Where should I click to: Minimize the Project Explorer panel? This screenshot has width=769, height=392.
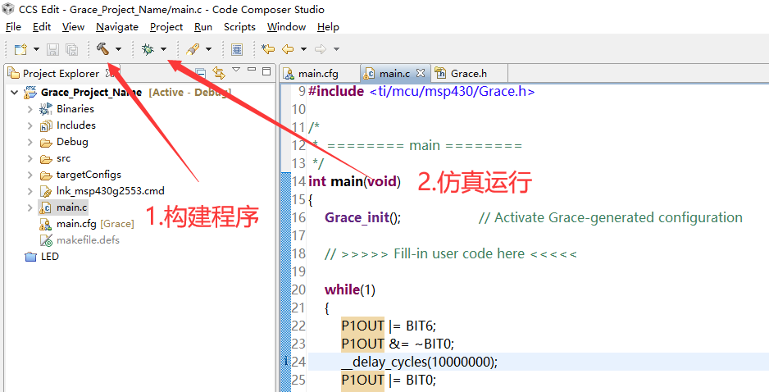click(x=252, y=71)
